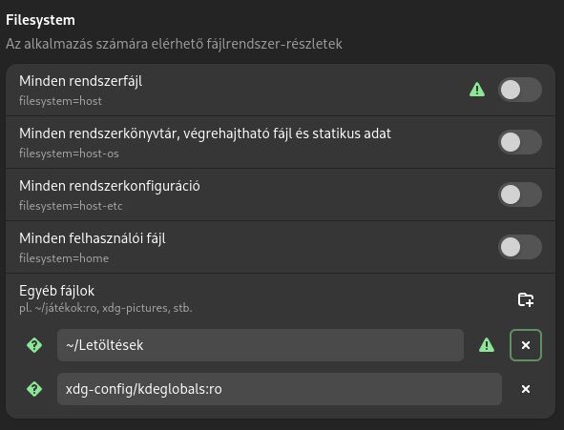564x430 pixels.
Task: Click the 'Egyéb fájlok' row title
Action: 57,291
